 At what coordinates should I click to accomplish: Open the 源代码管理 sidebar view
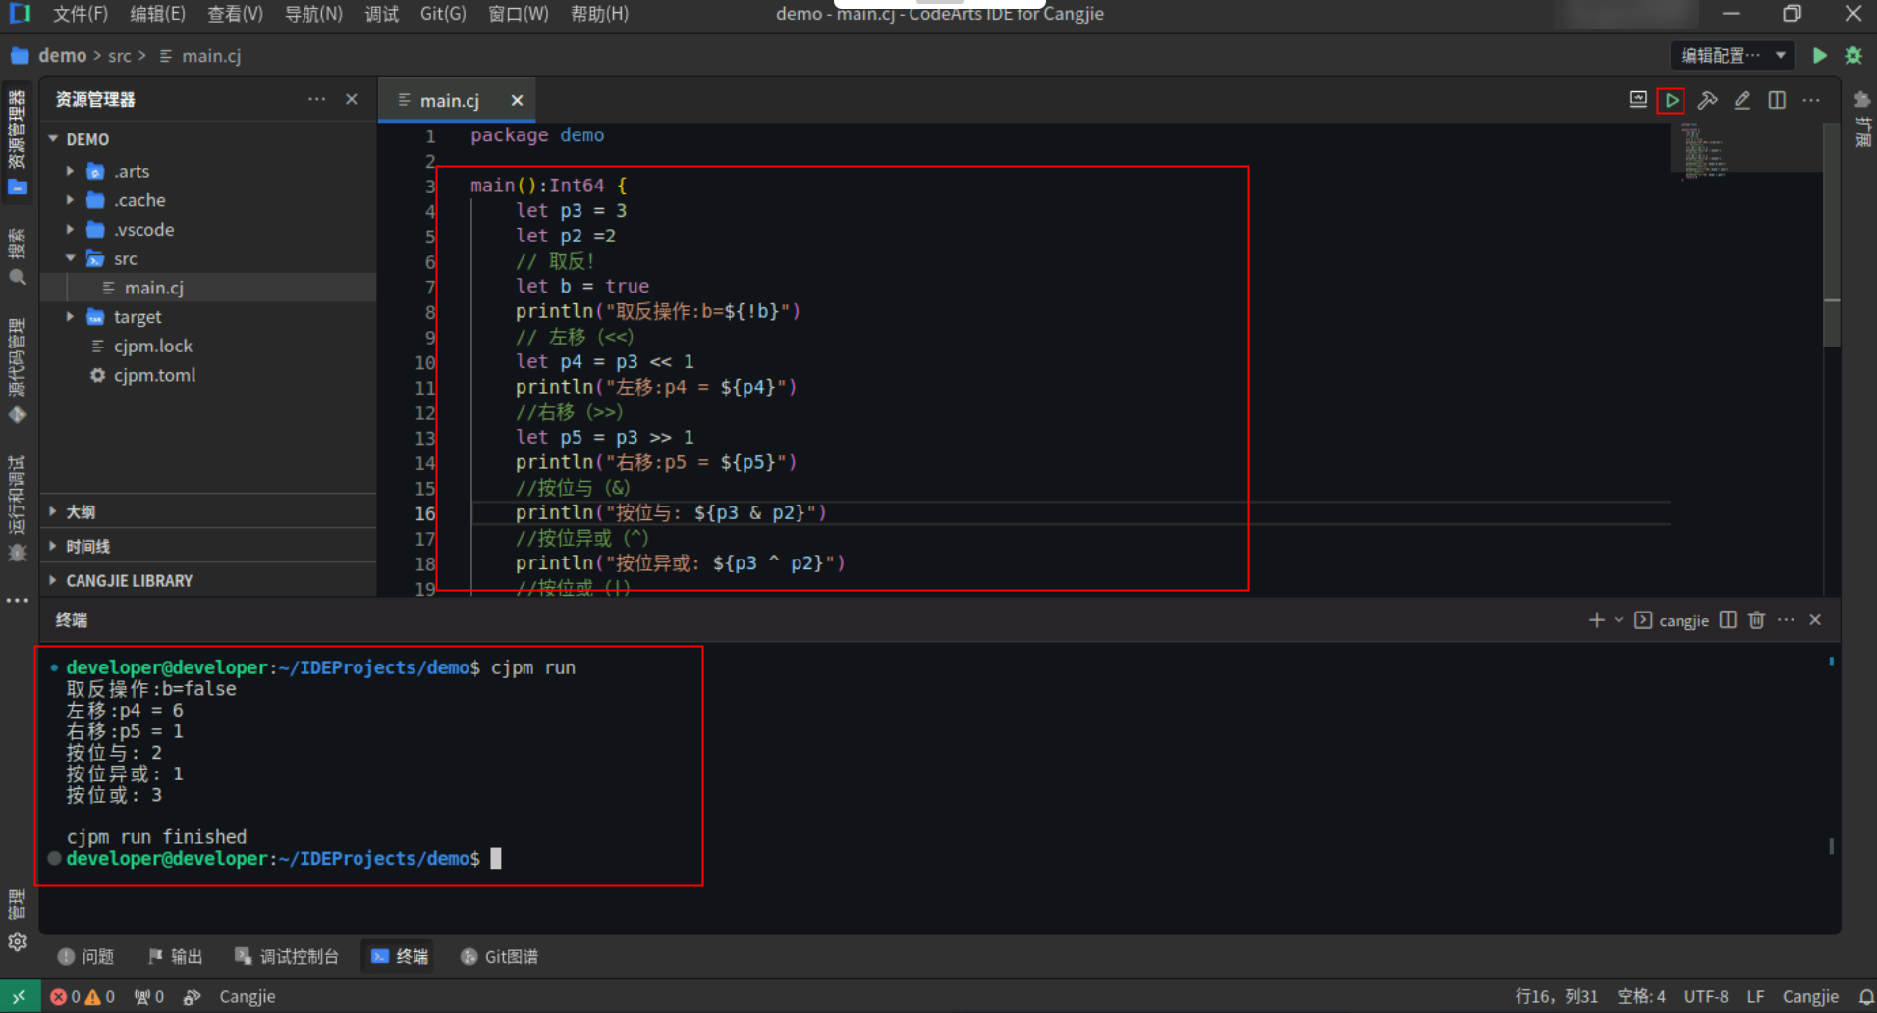17,370
